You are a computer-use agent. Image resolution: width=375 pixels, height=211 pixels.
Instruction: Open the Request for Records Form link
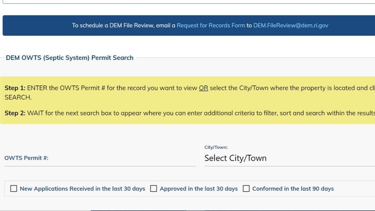tap(211, 25)
